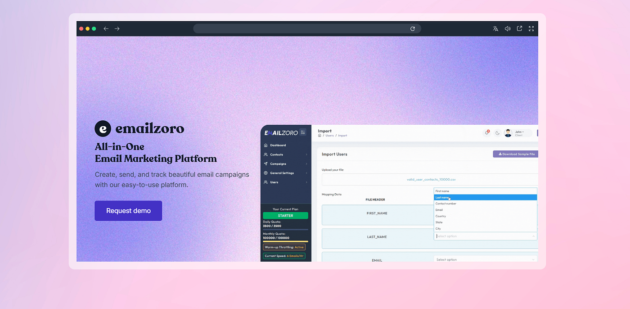The width and height of the screenshot is (630, 309).
Task: Toggle sound with the speaker icon
Action: pos(508,29)
